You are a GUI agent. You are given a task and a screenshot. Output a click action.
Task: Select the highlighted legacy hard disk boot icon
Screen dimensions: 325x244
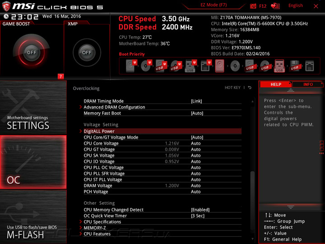pos(220,66)
